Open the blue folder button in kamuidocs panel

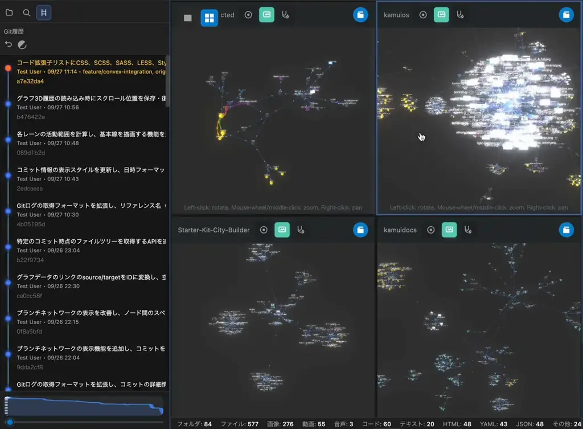click(x=566, y=230)
